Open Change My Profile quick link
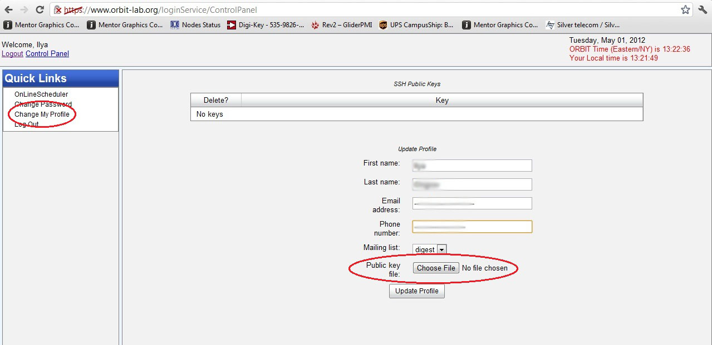 (x=42, y=114)
